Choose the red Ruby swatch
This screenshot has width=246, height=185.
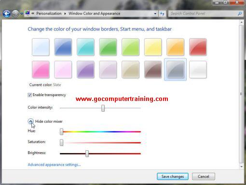[x=198, y=47]
